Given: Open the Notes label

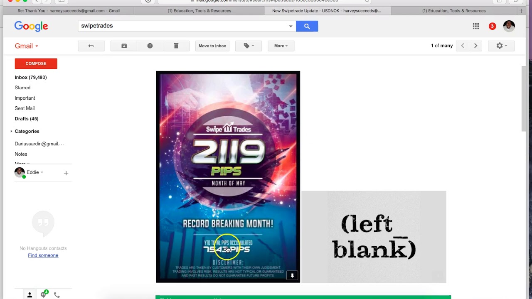Looking at the screenshot, I should pos(21,154).
